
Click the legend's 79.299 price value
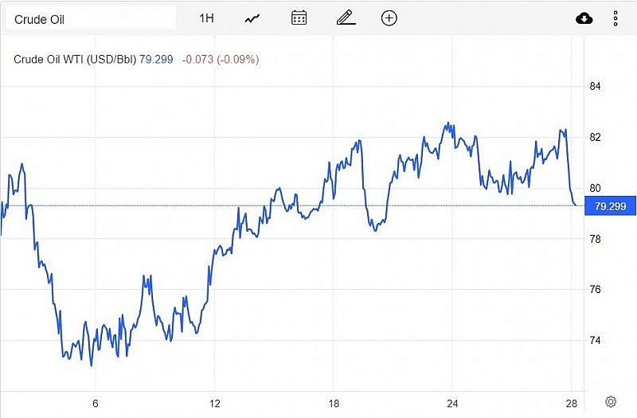(x=158, y=59)
